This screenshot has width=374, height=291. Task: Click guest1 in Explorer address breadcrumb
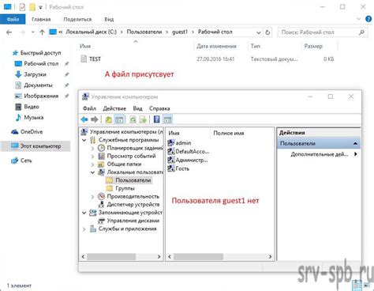pos(180,32)
